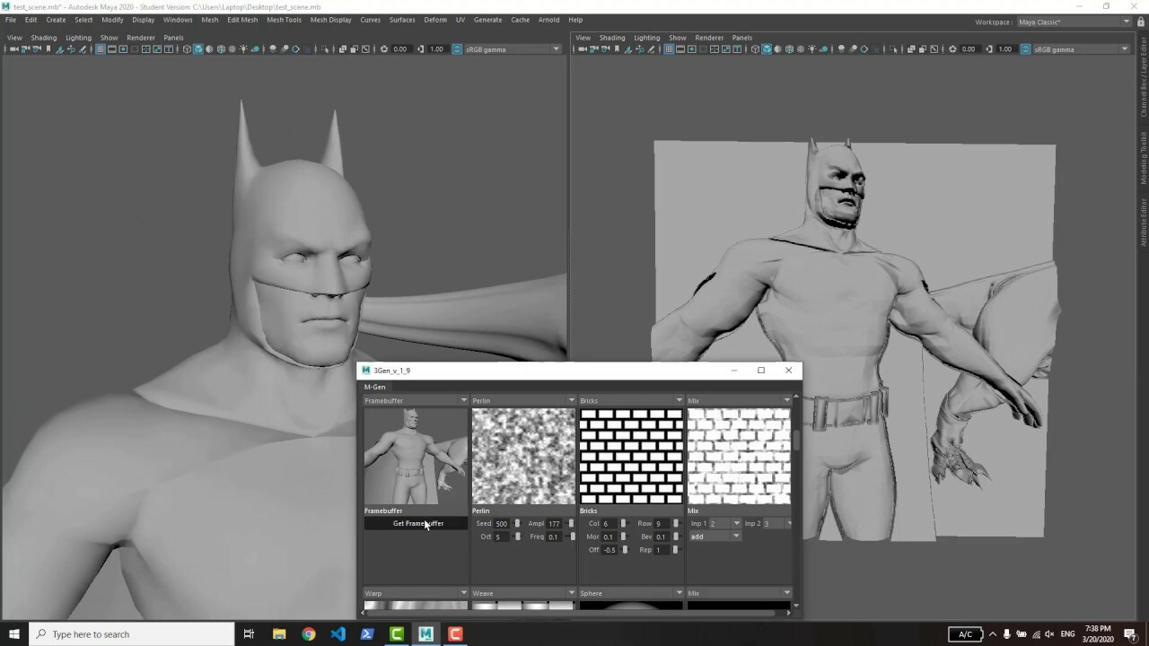Switch to the M-Gen tab
Viewport: 1149px width, 646px height.
pyautogui.click(x=375, y=387)
